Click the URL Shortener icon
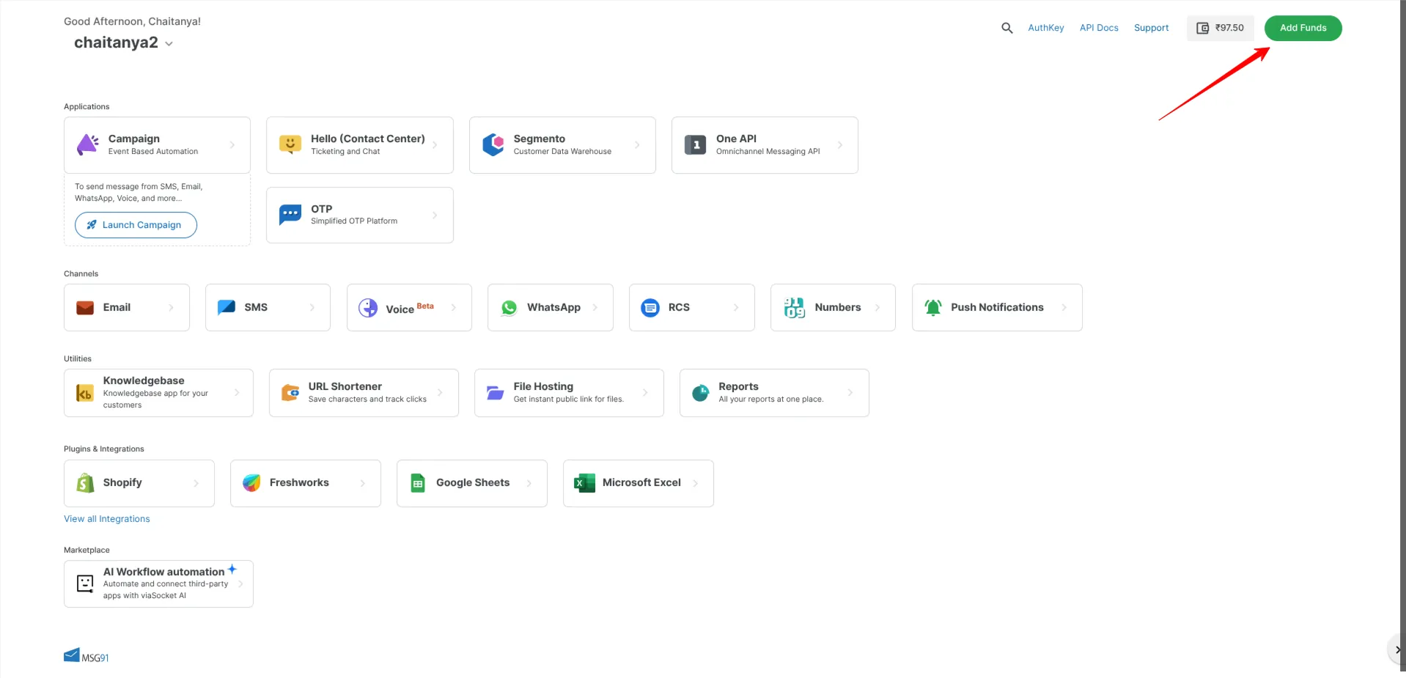Image resolution: width=1406 pixels, height=678 pixels. point(290,393)
